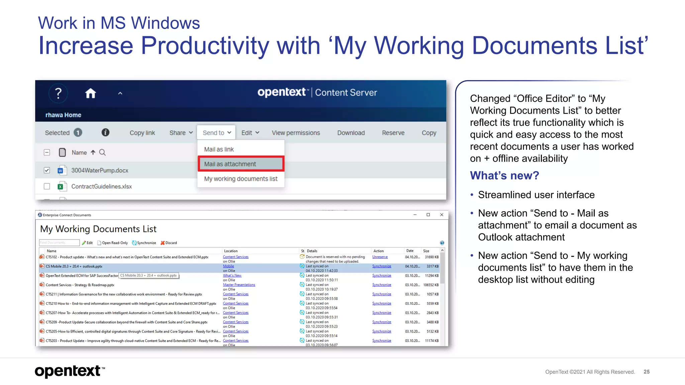Click sync status icon of CS Mobile row
685x385 pixels.
pyautogui.click(x=302, y=266)
